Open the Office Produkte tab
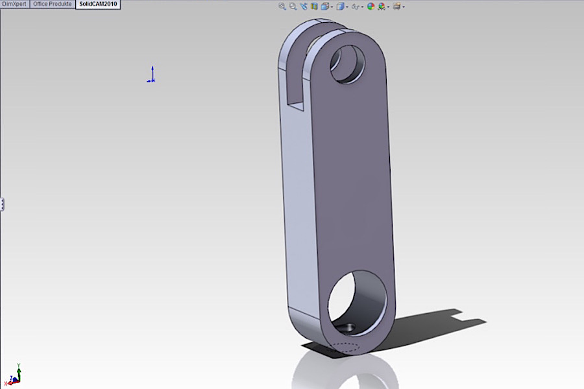The image size is (584, 389). 52,4
